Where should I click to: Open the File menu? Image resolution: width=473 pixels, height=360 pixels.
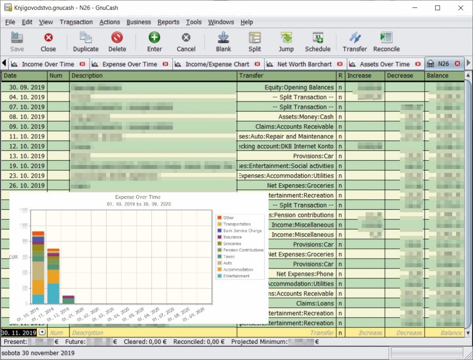coord(10,22)
